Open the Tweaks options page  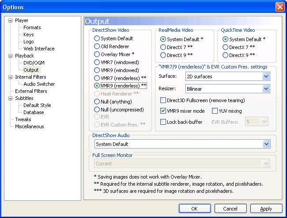pyautogui.click(x=23, y=119)
